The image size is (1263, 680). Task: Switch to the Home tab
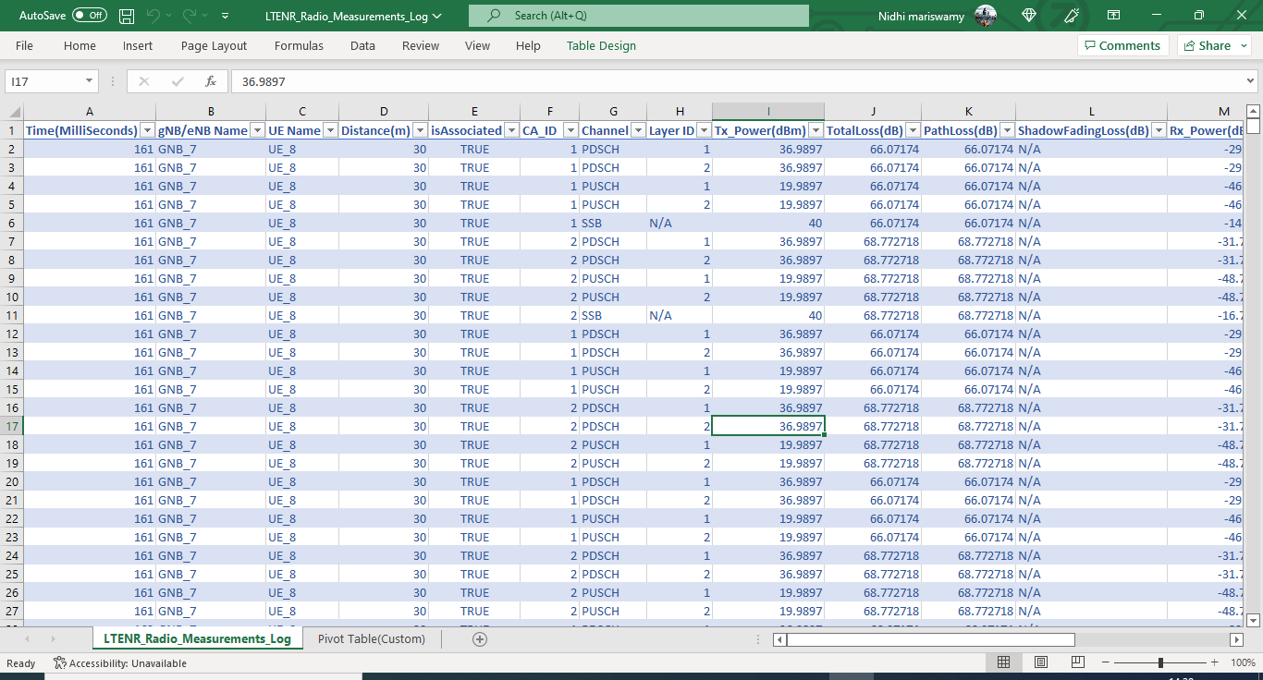point(80,45)
